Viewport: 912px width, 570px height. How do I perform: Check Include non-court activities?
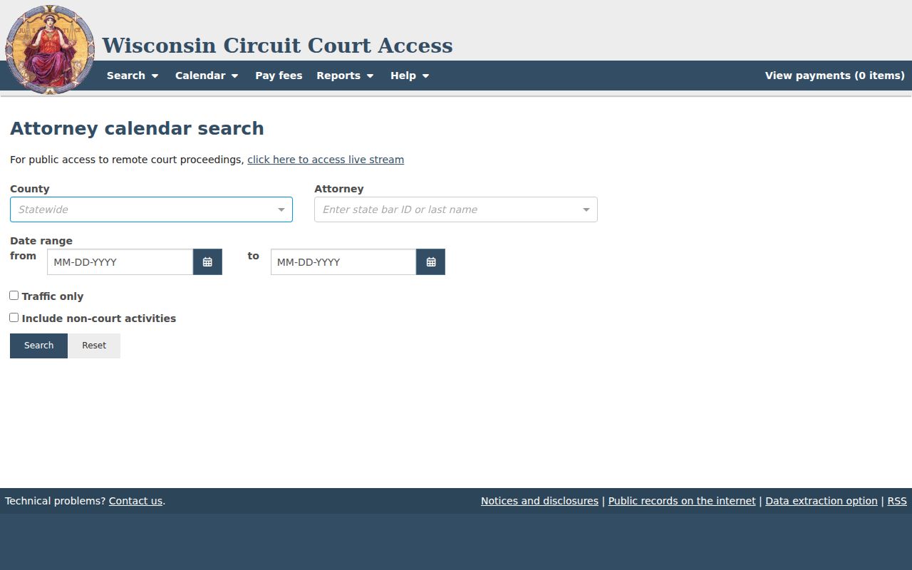pyautogui.click(x=14, y=318)
